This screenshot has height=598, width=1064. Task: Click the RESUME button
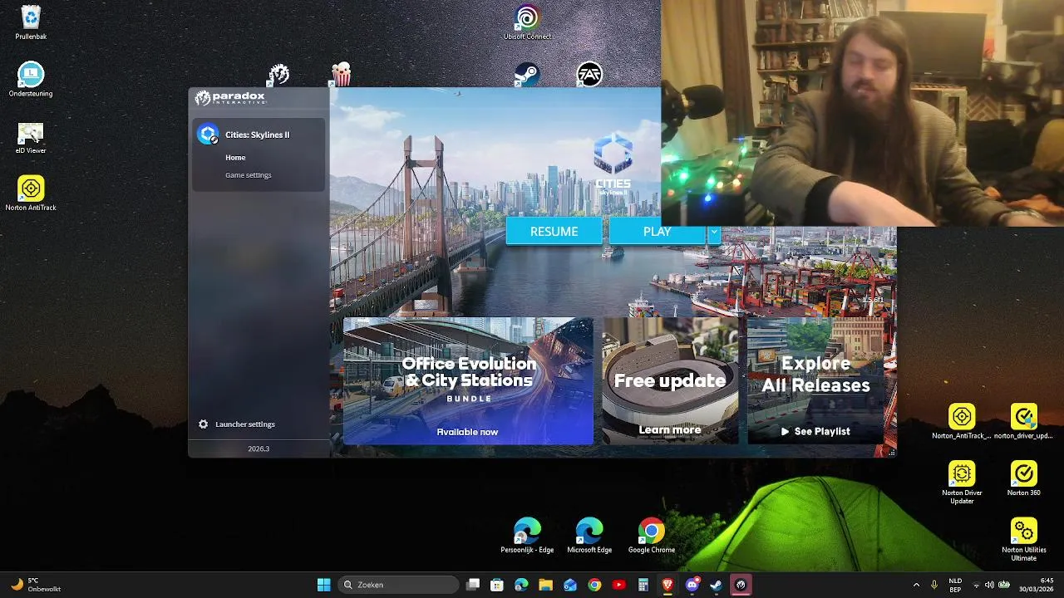click(554, 232)
